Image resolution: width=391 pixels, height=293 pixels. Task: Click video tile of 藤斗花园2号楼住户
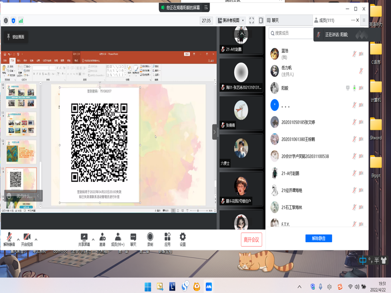pos(241,189)
